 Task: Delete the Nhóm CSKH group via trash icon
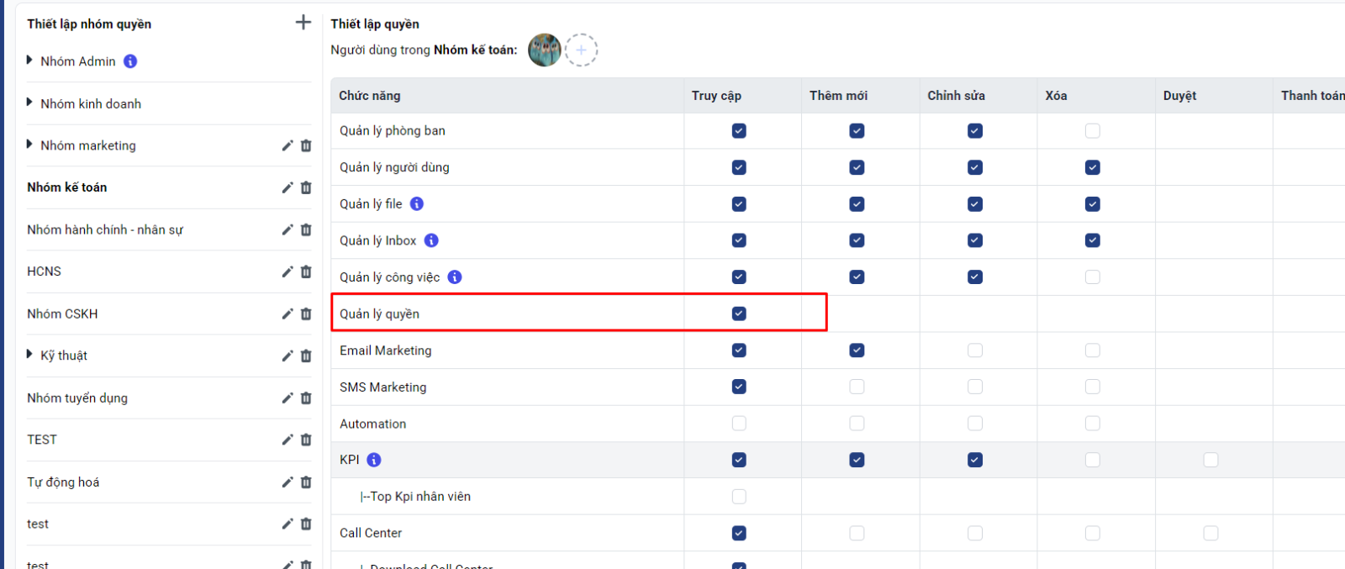pos(306,313)
